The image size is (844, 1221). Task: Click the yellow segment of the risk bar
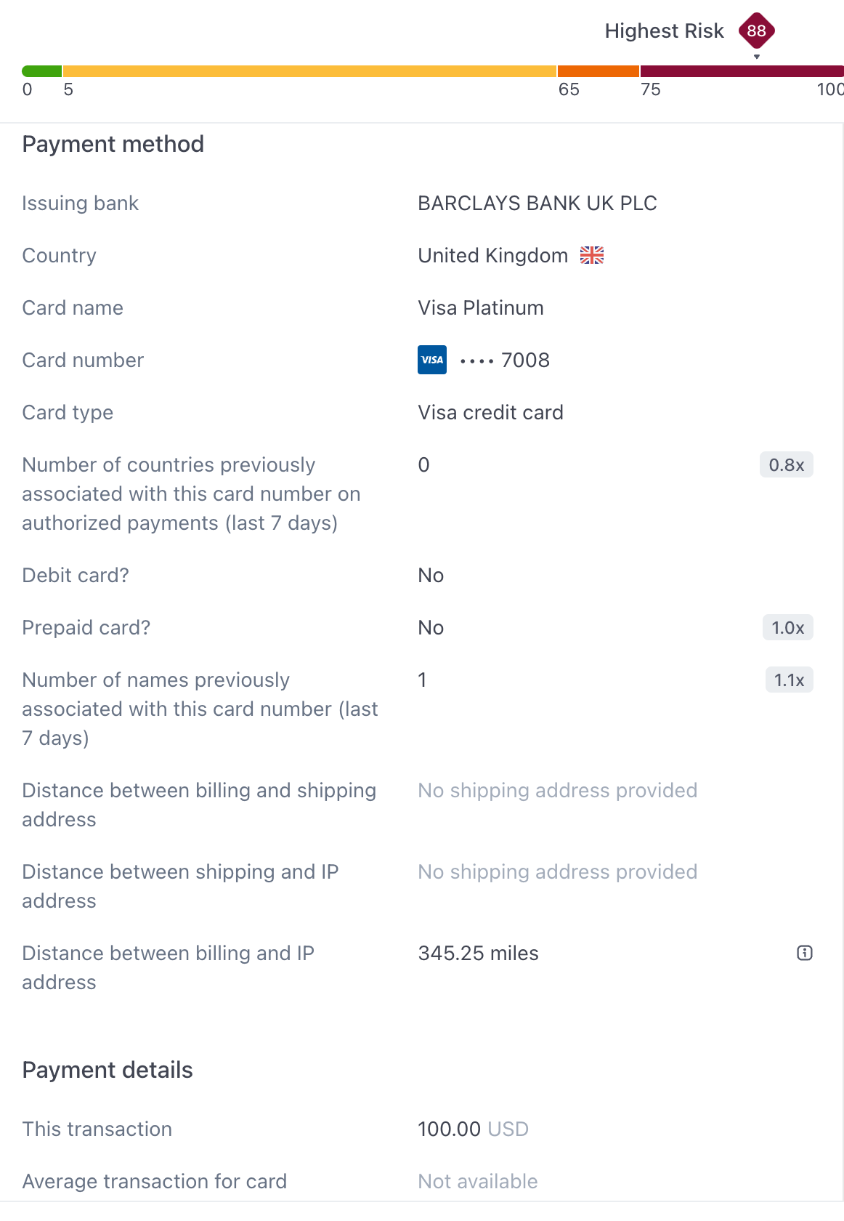tap(309, 71)
